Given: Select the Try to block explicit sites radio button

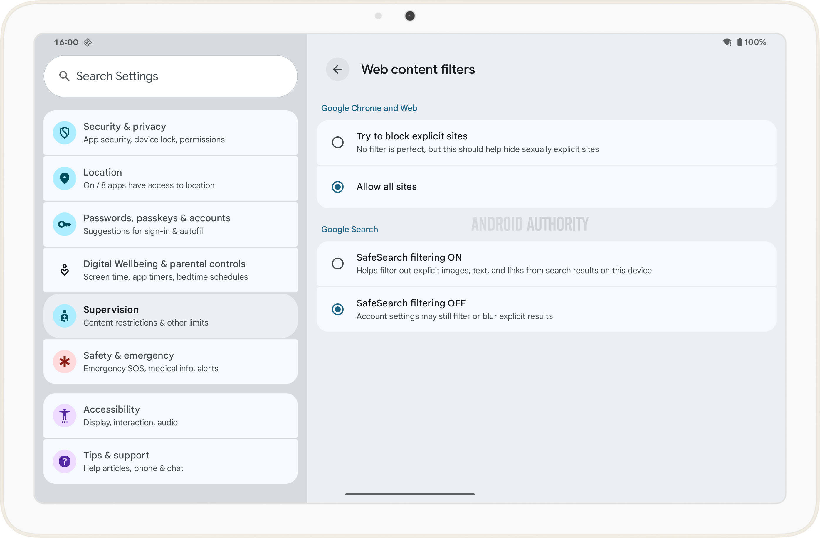Looking at the screenshot, I should click(x=337, y=142).
